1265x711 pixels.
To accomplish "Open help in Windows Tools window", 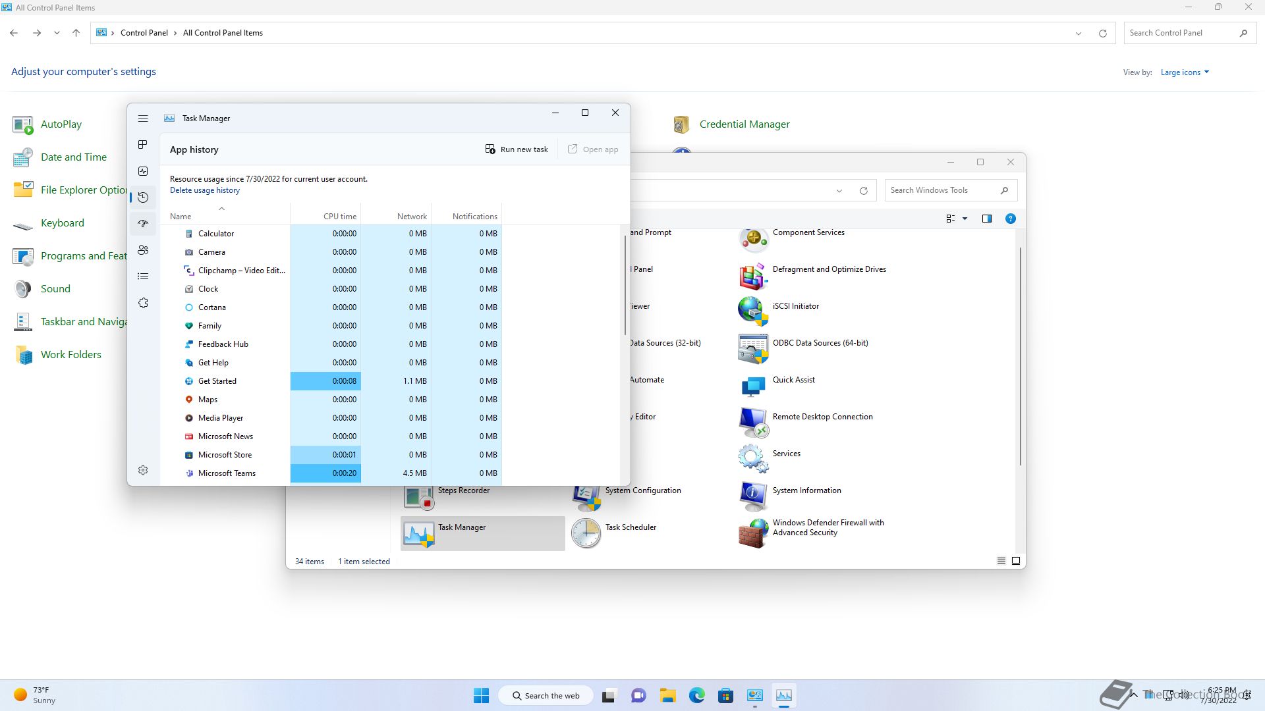I will coord(1010,219).
